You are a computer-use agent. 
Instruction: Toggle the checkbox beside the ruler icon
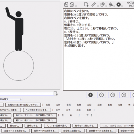click(x=98, y=6)
